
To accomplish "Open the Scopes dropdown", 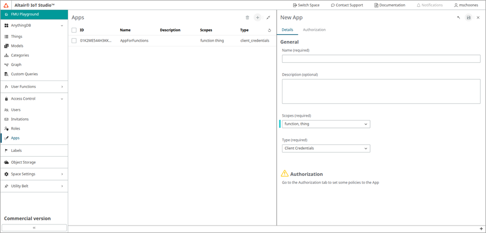I will (x=326, y=124).
